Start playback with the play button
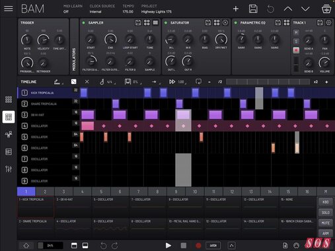The height and width of the screenshot is (251, 335). pos(168,246)
